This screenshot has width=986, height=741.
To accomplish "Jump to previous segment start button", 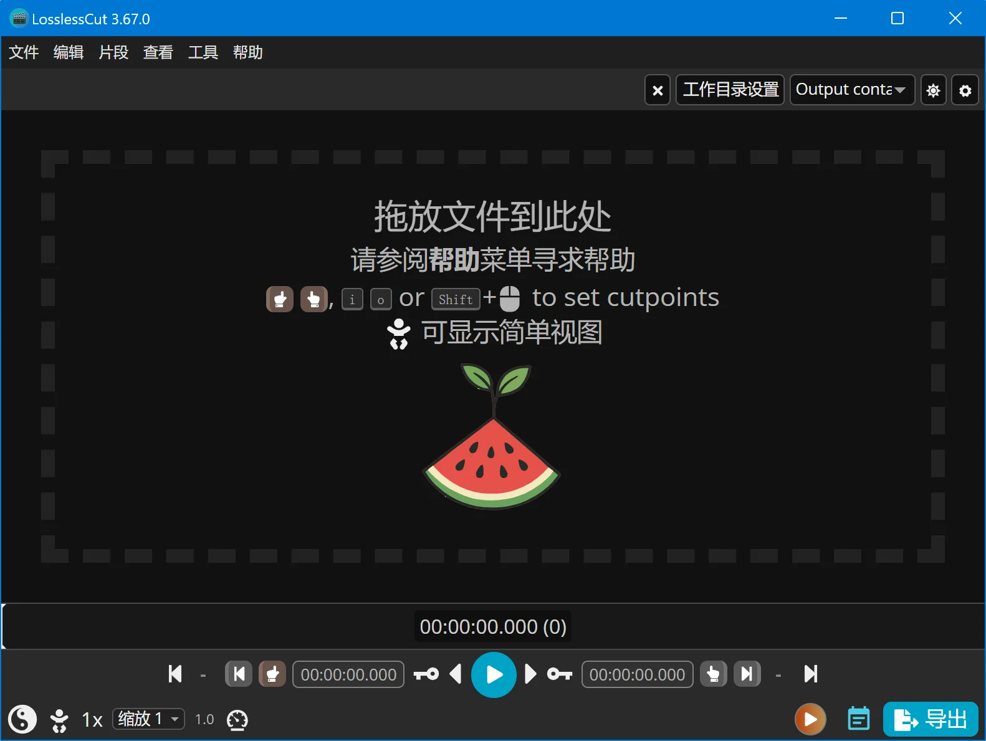I will (239, 674).
